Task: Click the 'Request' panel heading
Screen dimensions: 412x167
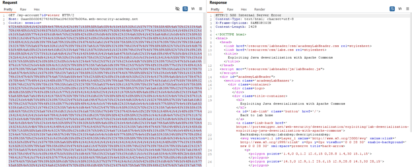Action: 10,3
